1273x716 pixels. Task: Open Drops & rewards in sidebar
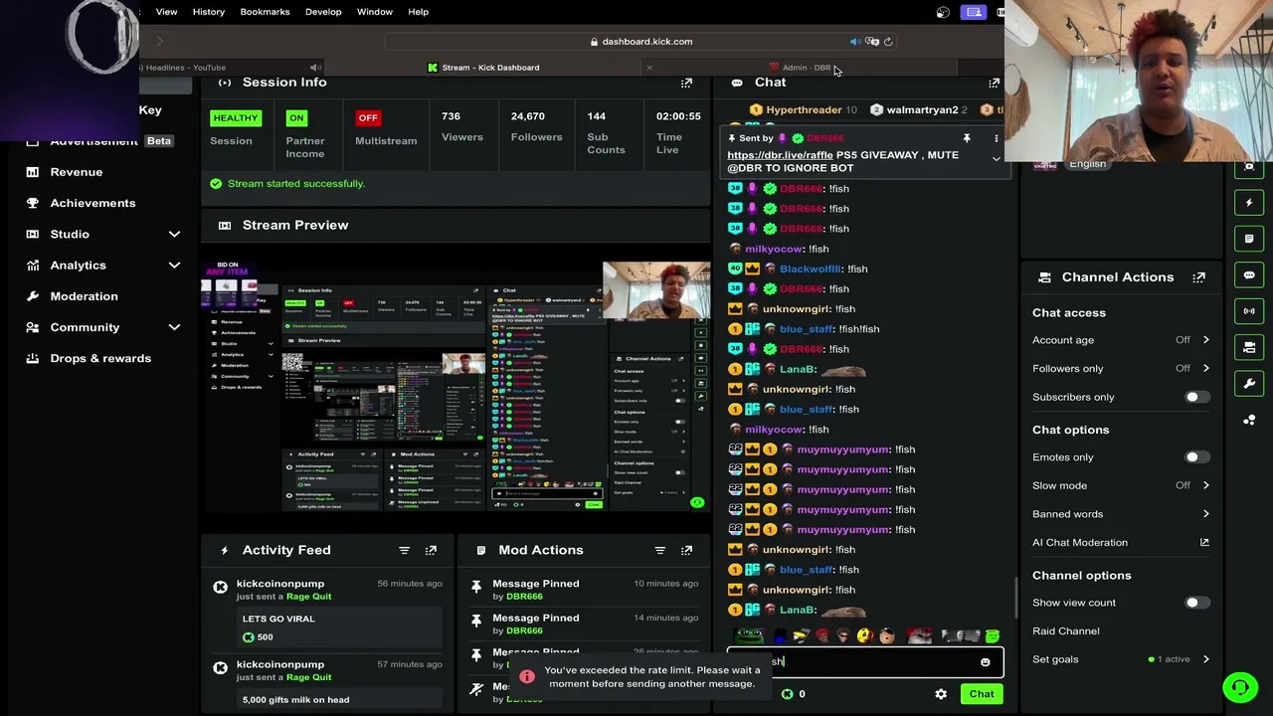point(100,358)
